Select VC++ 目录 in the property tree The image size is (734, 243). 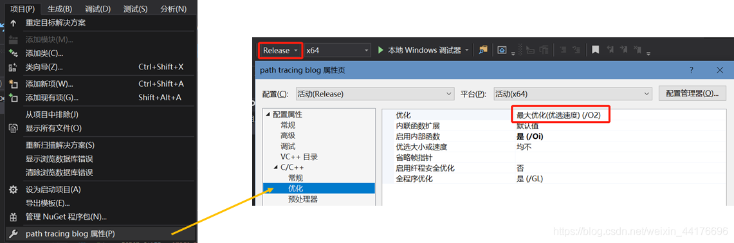299,157
